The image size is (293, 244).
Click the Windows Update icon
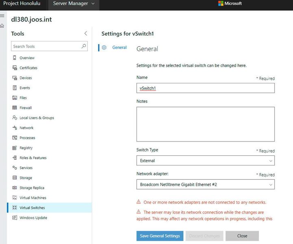[14, 218]
